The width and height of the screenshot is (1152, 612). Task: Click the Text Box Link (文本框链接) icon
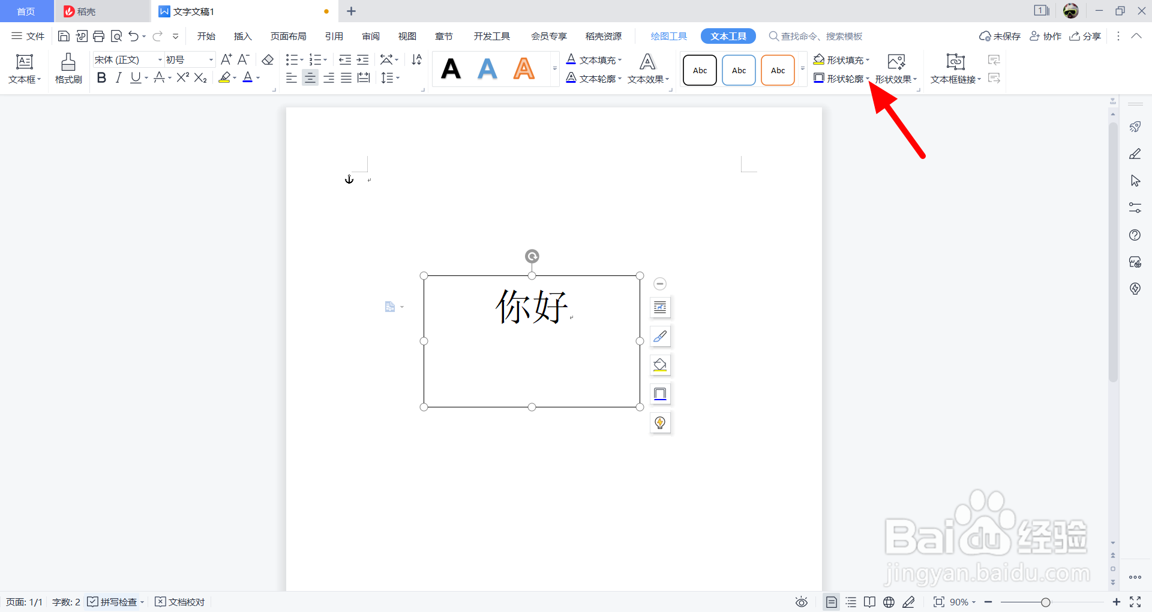(x=955, y=62)
